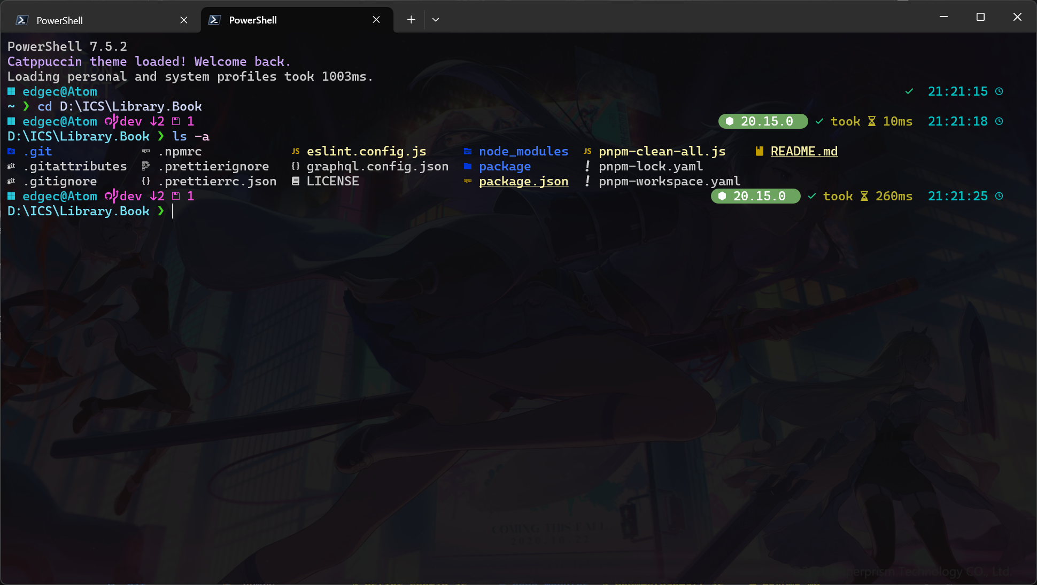Expand the new tab profiles dropdown

[436, 20]
